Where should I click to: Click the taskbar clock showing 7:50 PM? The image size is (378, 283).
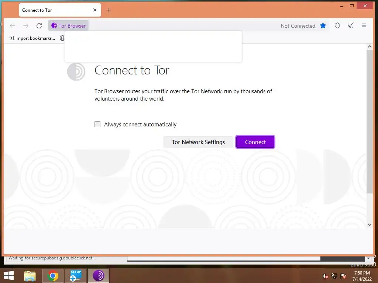point(362,276)
